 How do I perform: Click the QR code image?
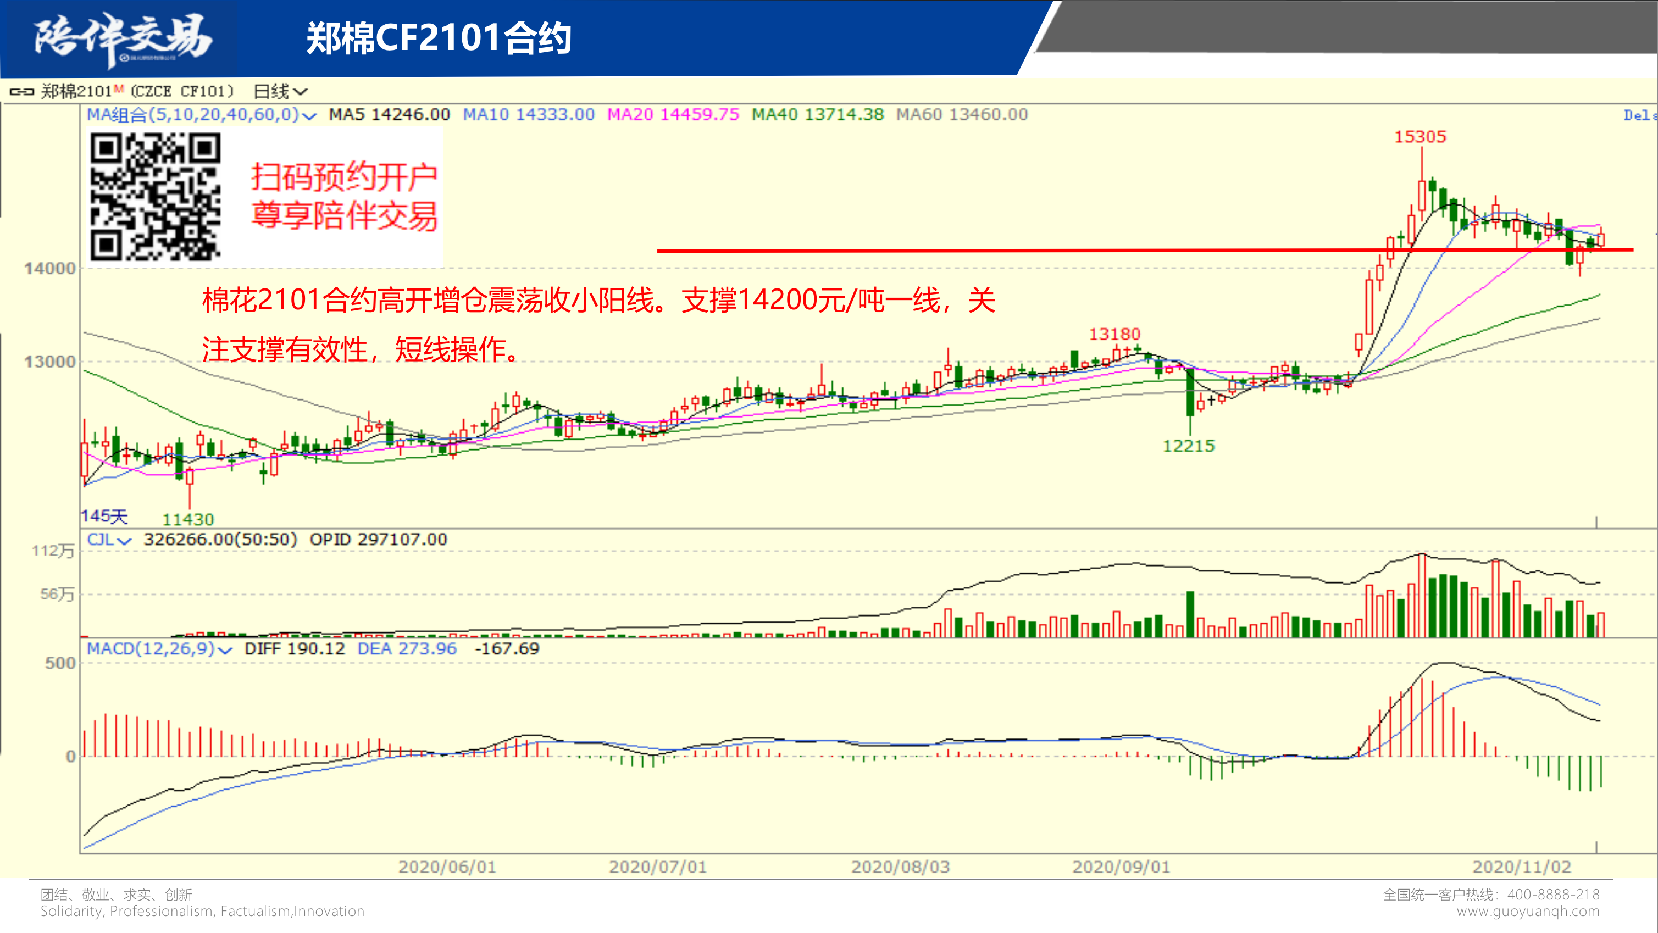[x=155, y=196]
